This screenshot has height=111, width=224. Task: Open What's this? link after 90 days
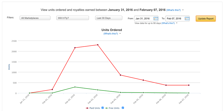(x=168, y=23)
